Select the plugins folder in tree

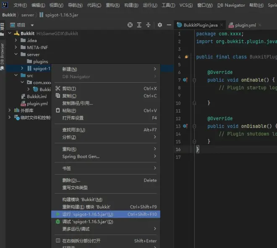point(40,61)
